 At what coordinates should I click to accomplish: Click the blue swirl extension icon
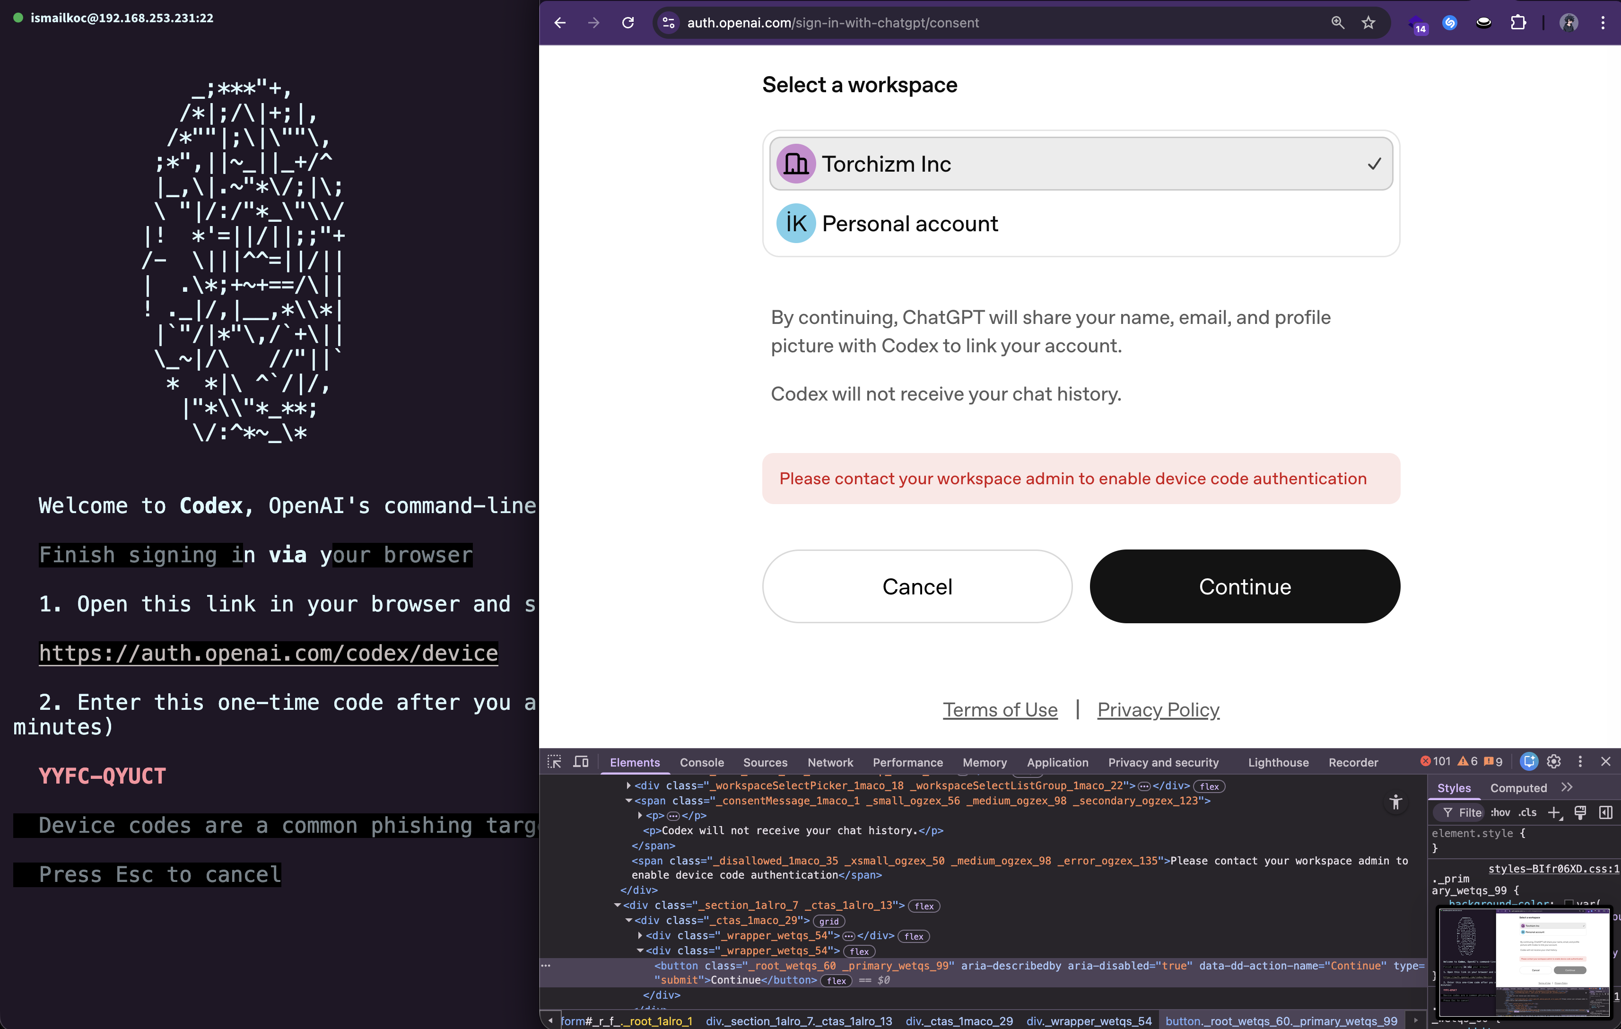point(1450,23)
